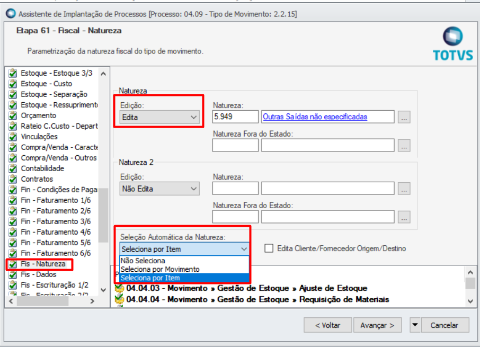This screenshot has width=480, height=347.
Task: Click step list scroll up arrow
Action: pos(103,74)
